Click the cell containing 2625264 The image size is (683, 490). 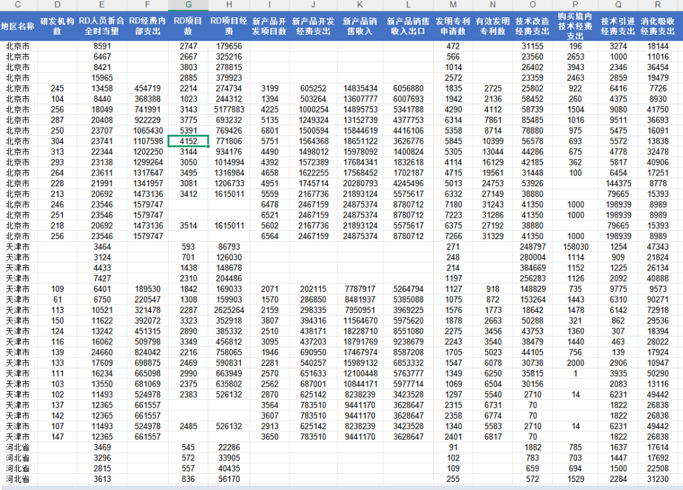pos(229,310)
